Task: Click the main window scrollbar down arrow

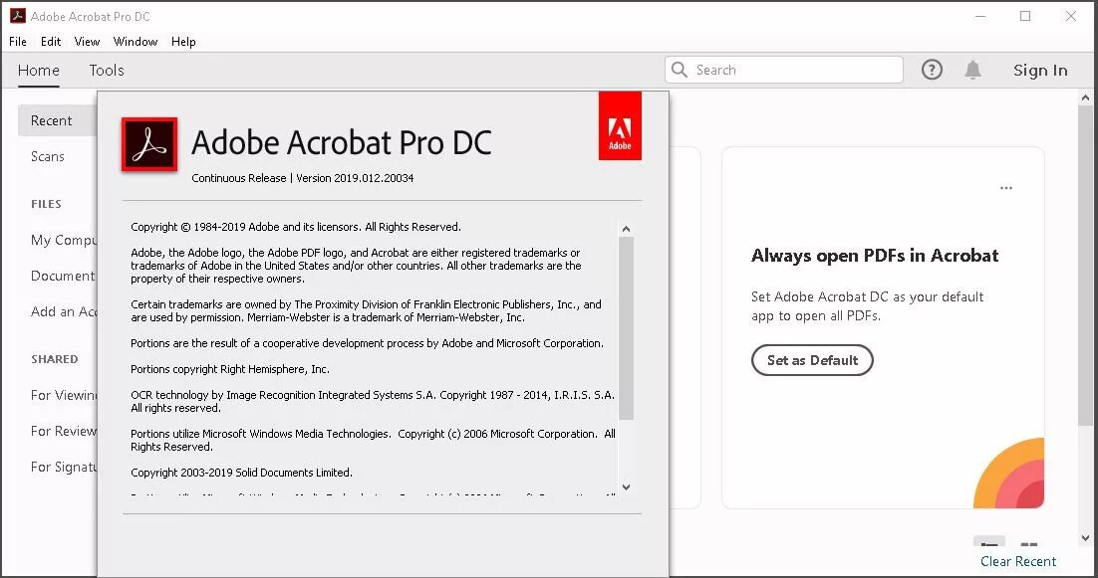Action: click(1085, 538)
